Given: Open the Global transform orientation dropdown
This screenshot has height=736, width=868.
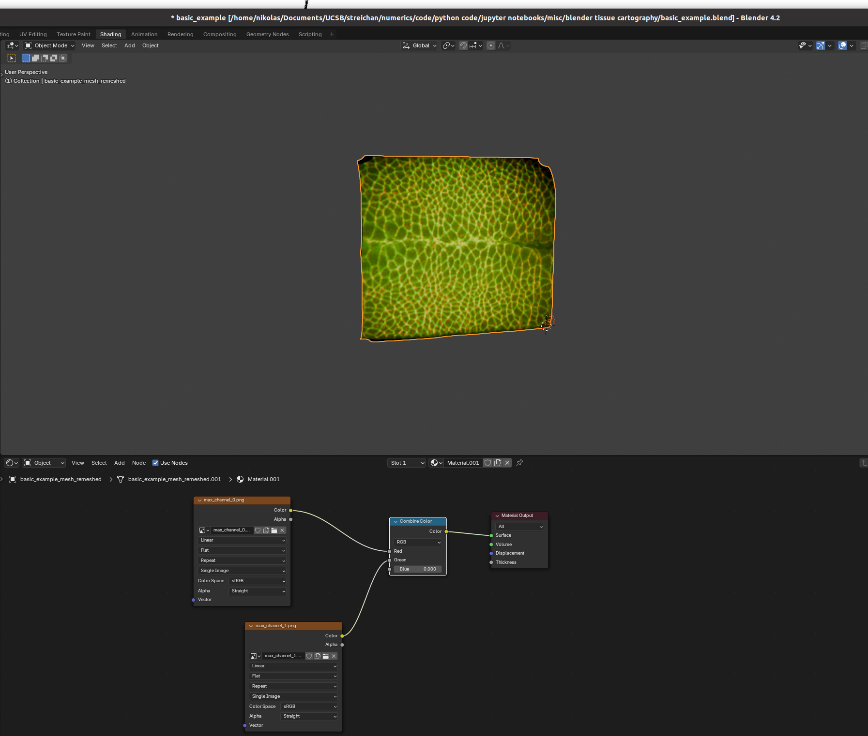Looking at the screenshot, I should [x=420, y=45].
